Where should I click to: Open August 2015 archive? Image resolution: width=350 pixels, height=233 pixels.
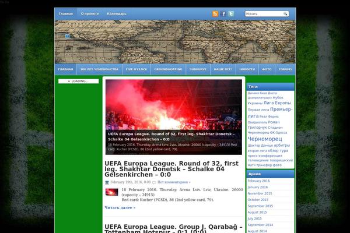(257, 212)
